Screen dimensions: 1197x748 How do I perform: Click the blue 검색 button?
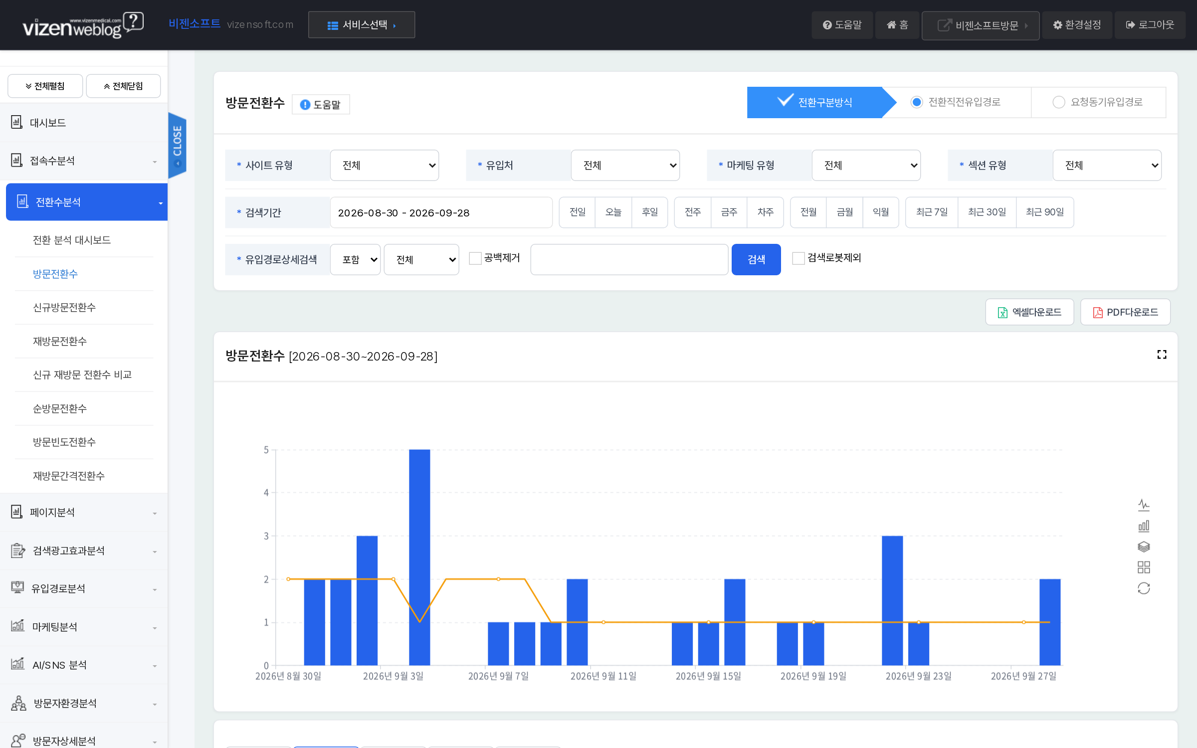[756, 259]
